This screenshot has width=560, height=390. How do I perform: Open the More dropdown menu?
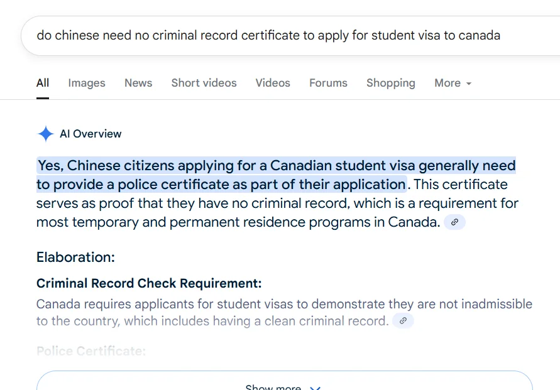pos(453,83)
